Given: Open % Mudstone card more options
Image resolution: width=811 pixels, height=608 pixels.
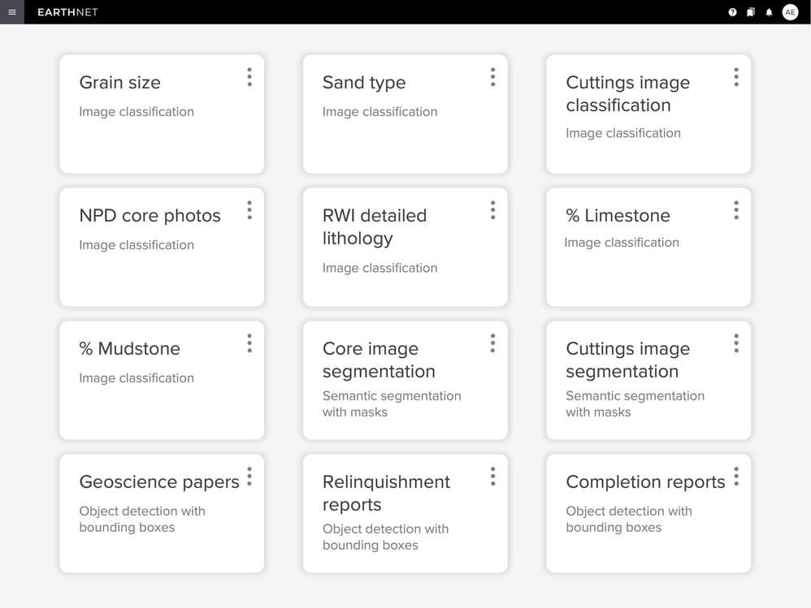Looking at the screenshot, I should (x=249, y=343).
